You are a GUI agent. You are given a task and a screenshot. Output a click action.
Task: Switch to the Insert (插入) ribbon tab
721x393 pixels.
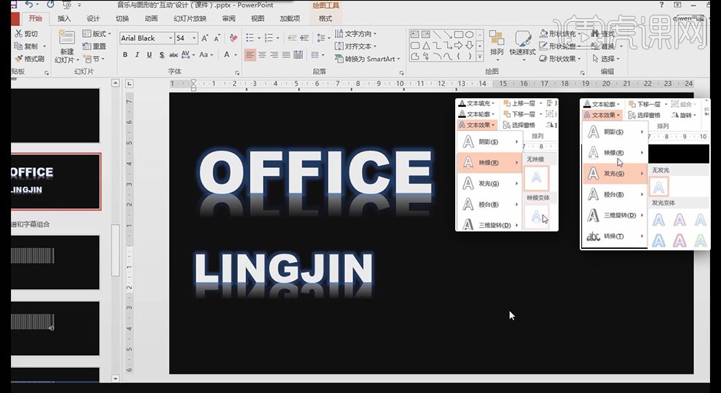tap(64, 18)
